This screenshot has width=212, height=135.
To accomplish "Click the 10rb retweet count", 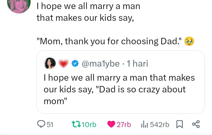I will pos(88,125).
